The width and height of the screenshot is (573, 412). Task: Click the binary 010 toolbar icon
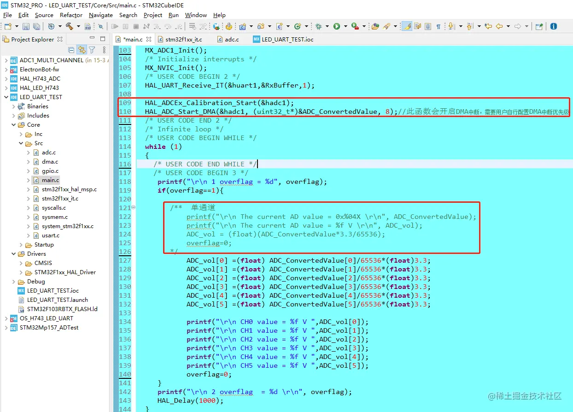pos(88,26)
